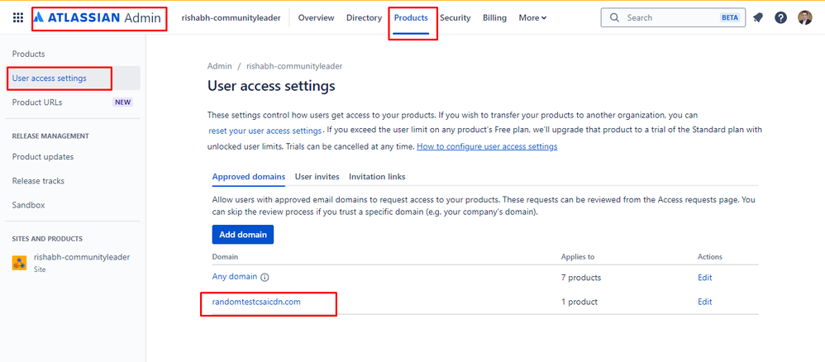Select the Products navigation item
Viewport: 825px width, 362px height.
(x=411, y=18)
